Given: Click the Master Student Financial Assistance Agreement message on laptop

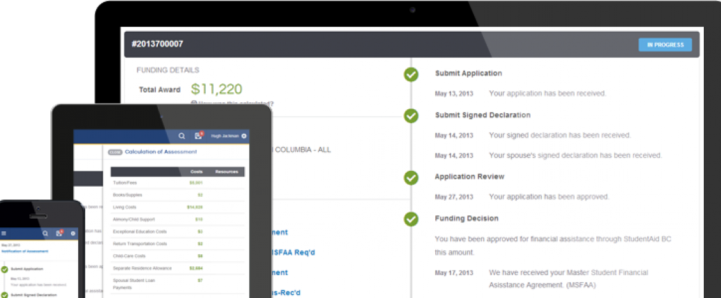Looking at the screenshot, I should click(x=569, y=279).
